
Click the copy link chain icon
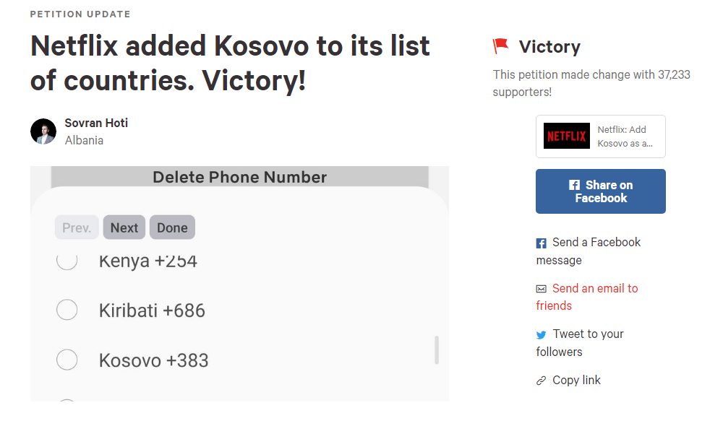(x=541, y=381)
